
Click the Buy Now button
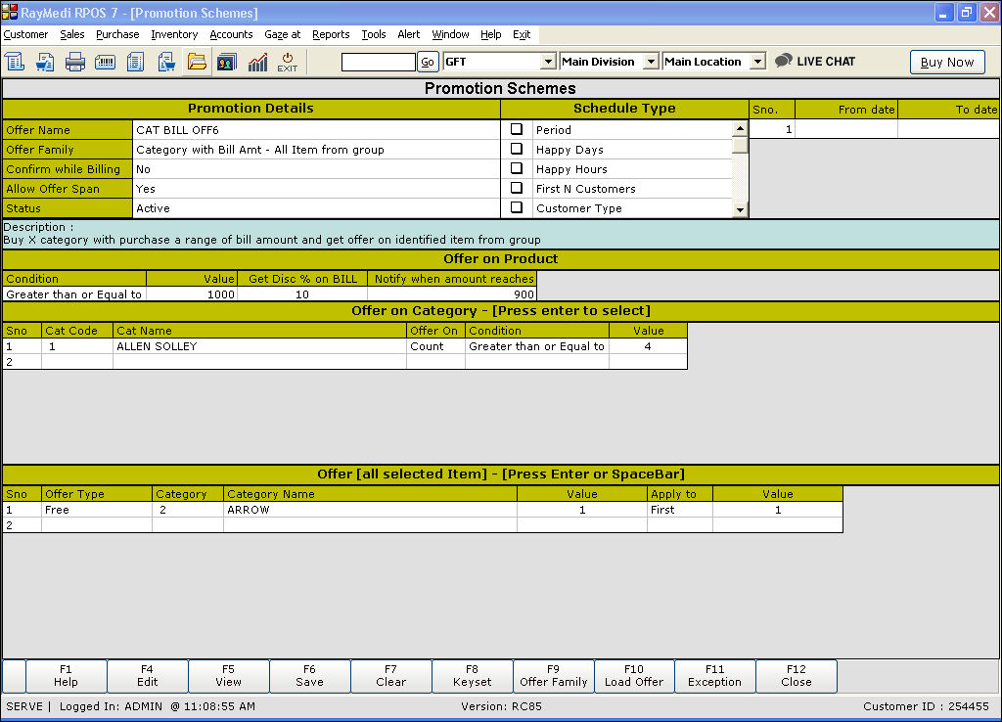click(x=947, y=62)
